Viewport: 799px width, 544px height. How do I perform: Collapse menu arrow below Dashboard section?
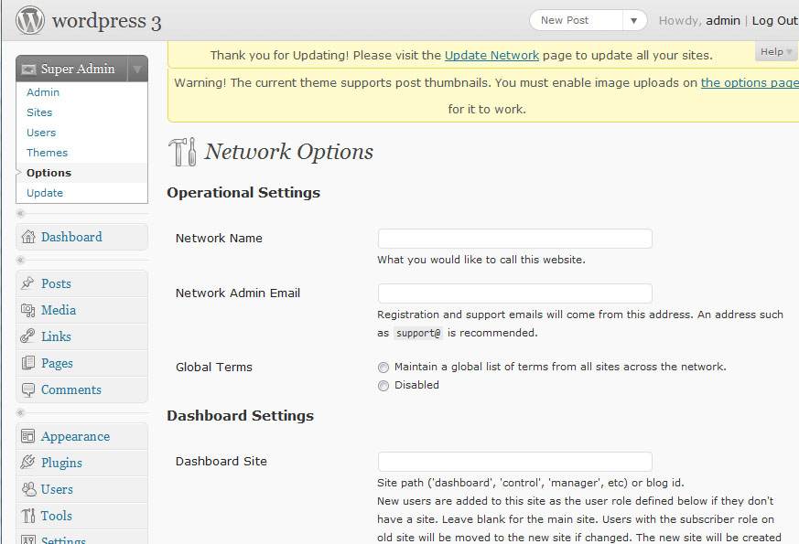point(20,260)
